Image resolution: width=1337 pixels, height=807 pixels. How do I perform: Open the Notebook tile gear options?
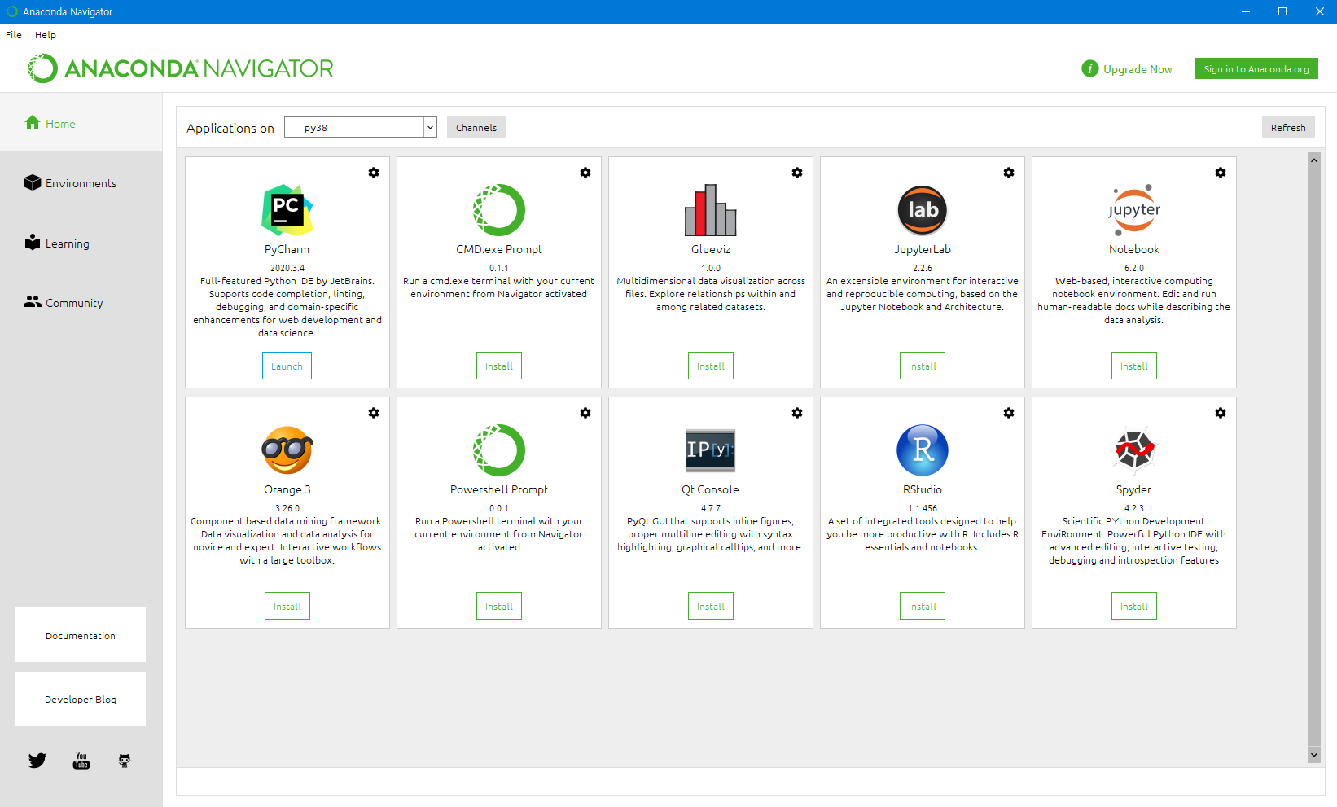click(1221, 173)
